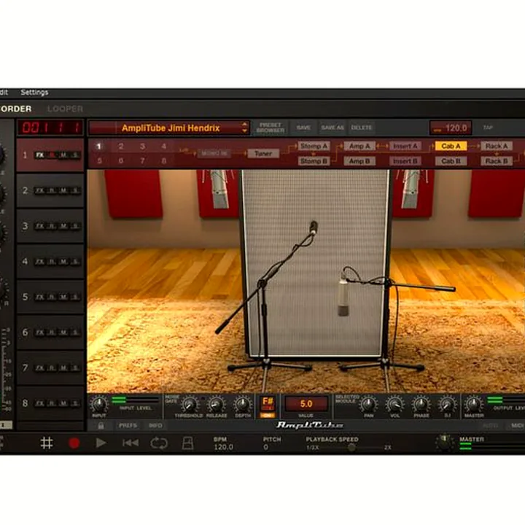525x525 pixels.
Task: Click the AmpliTube Jimi Hendrix preset name
Action: 171,128
